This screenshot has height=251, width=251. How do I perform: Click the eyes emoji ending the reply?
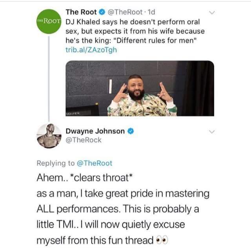point(162,240)
